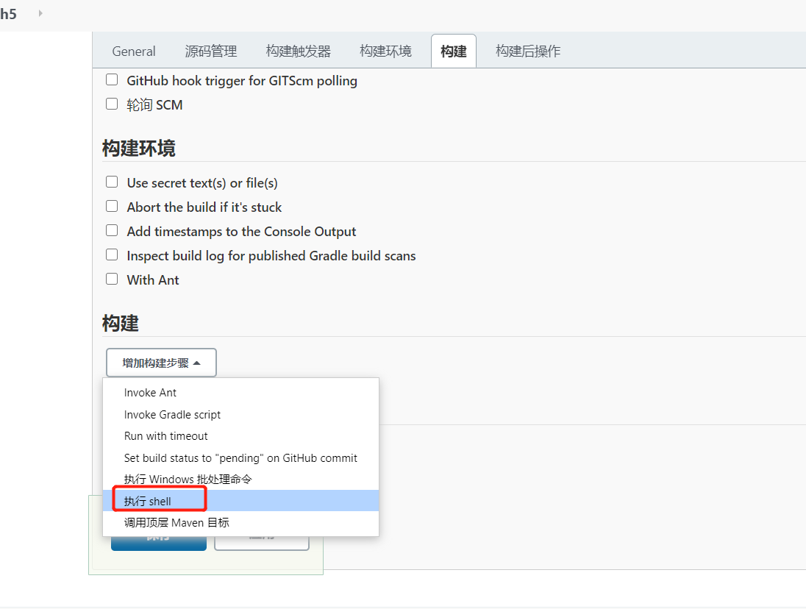Collapse the 增加构建步骤 dropdown button
This screenshot has height=609, width=806.
(161, 363)
